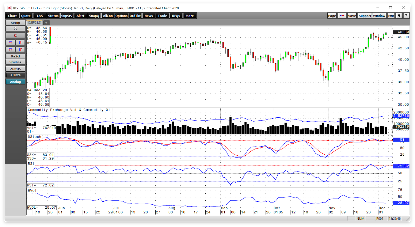415x227 pixels.
Task: Click the Options button
Action: click(121, 16)
